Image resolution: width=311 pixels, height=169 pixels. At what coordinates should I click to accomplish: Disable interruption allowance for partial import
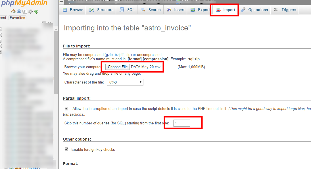tap(66, 108)
